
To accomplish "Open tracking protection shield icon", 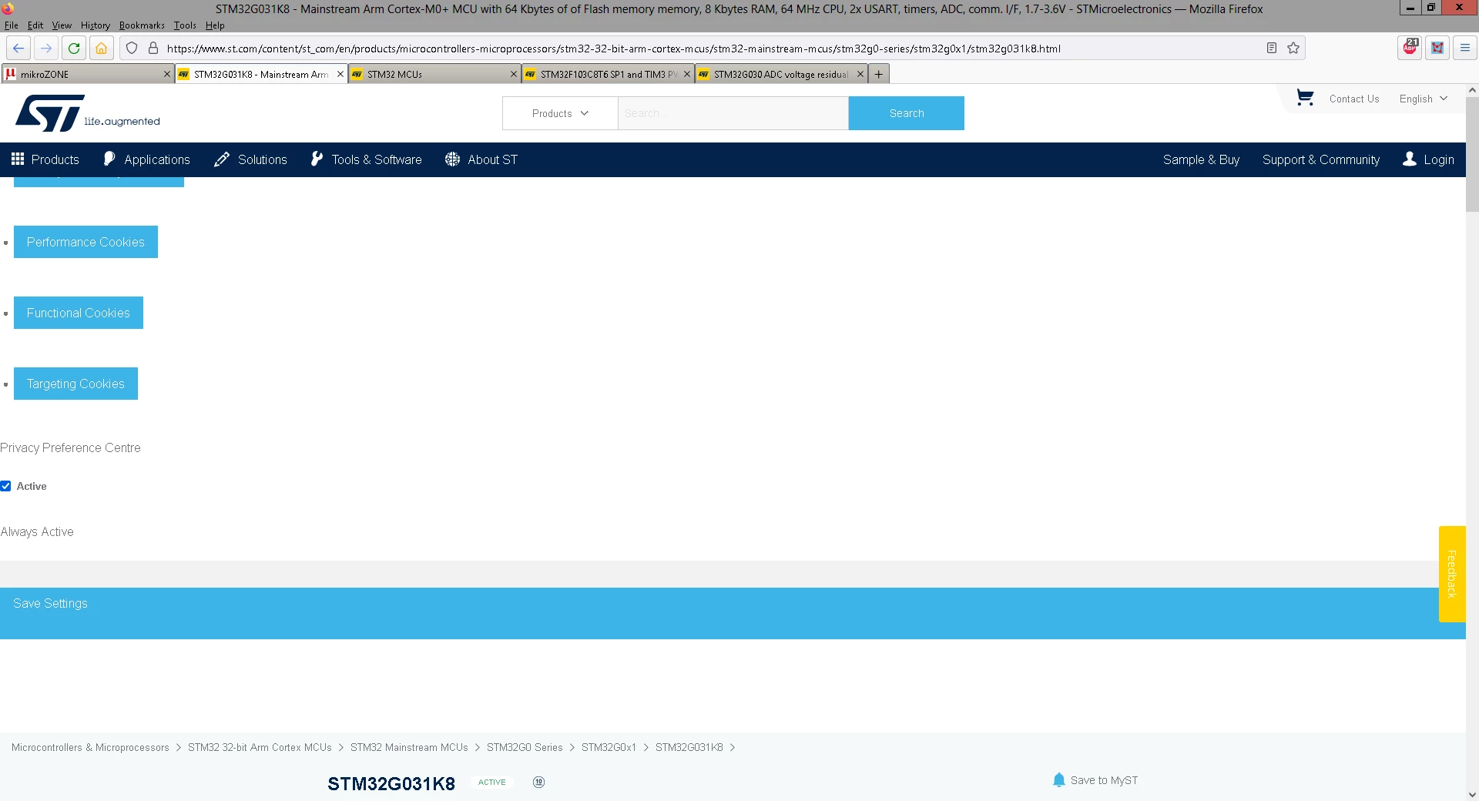I will [132, 48].
